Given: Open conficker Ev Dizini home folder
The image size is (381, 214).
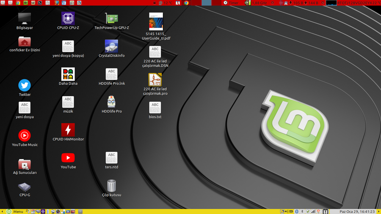Looking at the screenshot, I should tap(25, 41).
